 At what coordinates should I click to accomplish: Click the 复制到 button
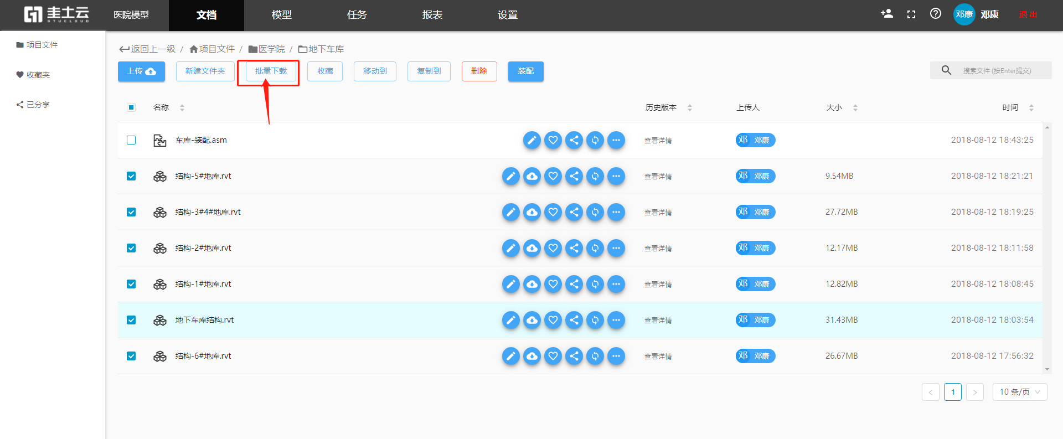click(x=429, y=71)
